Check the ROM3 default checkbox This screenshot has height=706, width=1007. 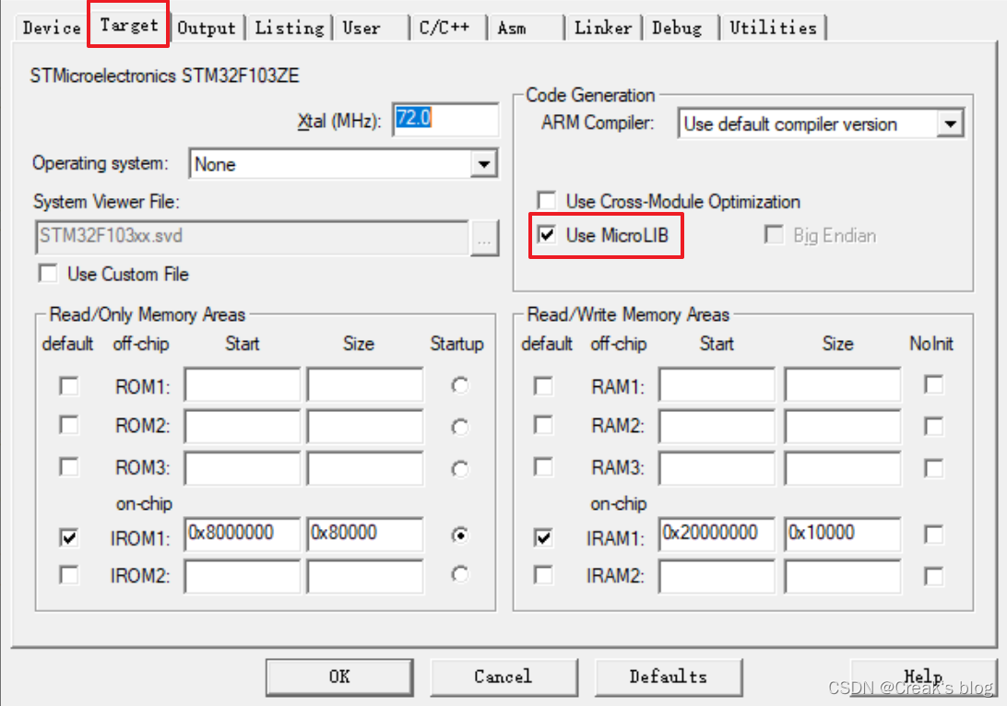coord(69,466)
